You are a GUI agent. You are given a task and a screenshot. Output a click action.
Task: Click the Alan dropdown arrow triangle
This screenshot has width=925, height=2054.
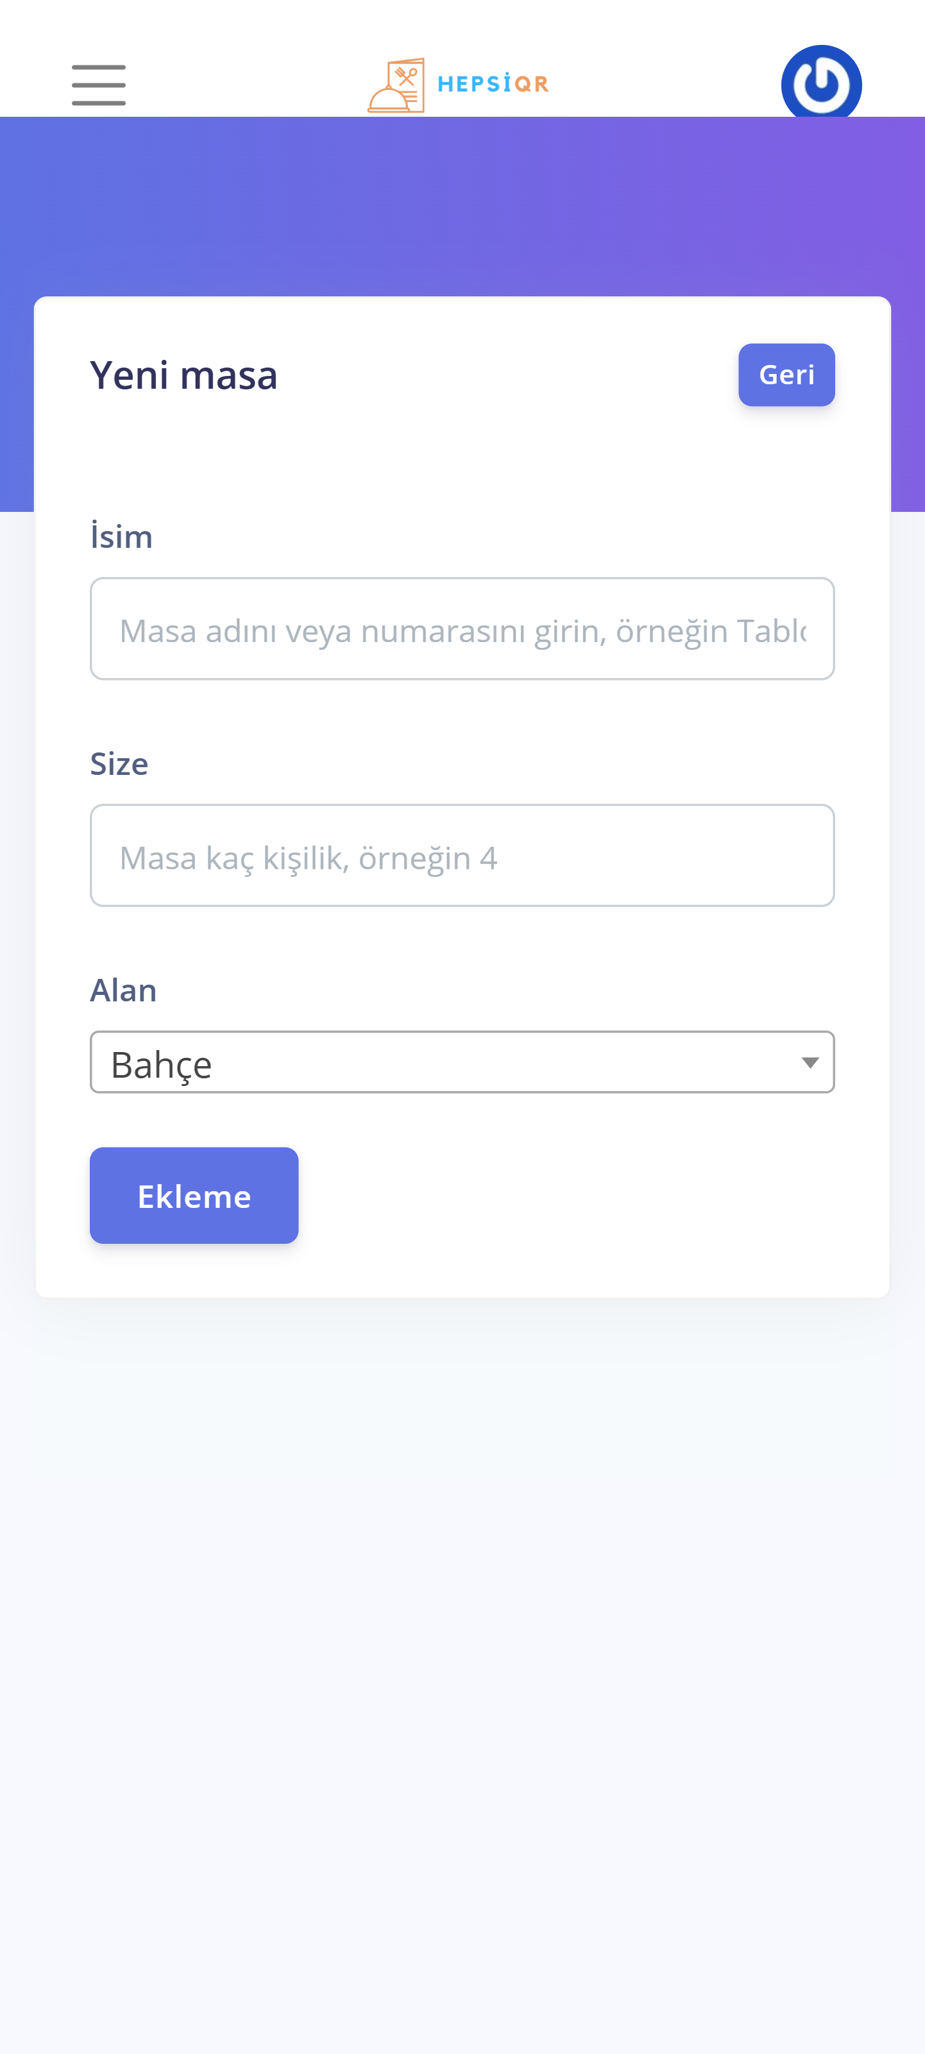810,1062
